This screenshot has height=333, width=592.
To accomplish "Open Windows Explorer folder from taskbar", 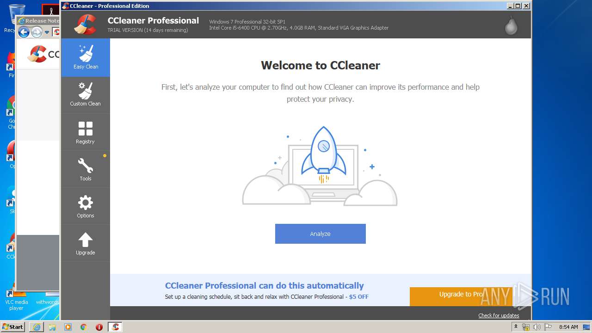I will (x=52, y=327).
